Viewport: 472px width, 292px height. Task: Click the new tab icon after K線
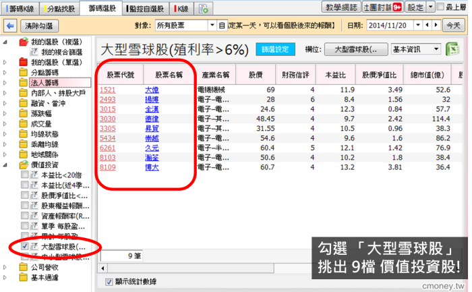(203, 8)
